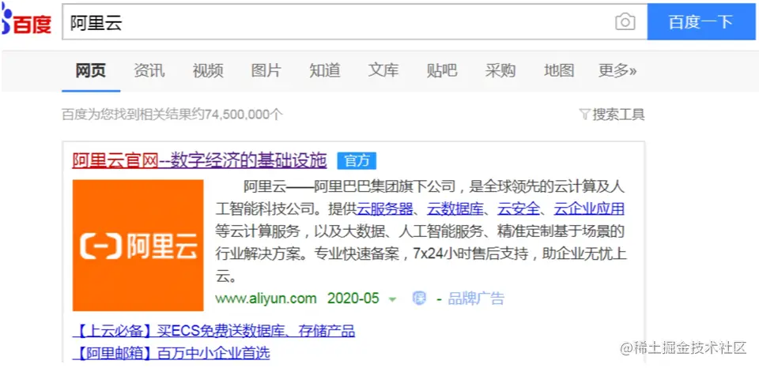
Task: Open the 云数据库 link
Action: coord(455,209)
